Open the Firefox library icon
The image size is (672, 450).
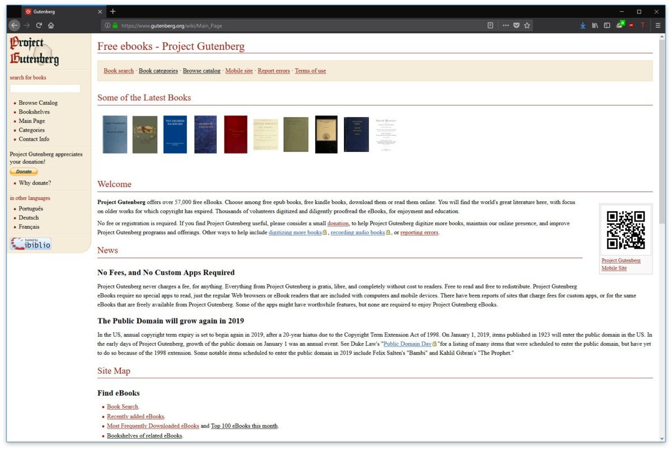click(x=595, y=25)
